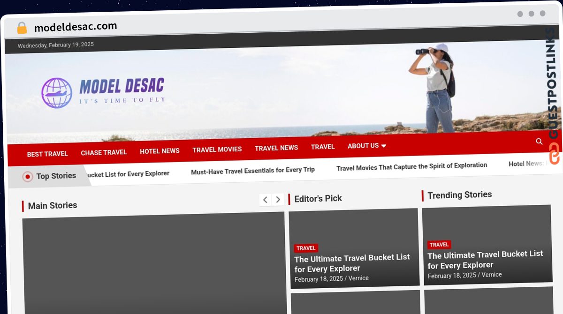Click the date Wednesday, February 19, 2025

click(56, 45)
